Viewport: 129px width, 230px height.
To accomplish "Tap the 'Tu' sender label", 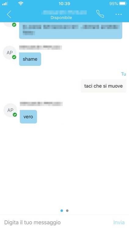I will 123,74.
